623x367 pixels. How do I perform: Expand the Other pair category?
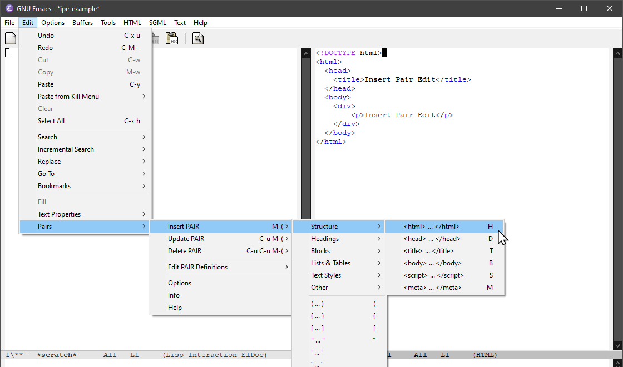coord(339,288)
